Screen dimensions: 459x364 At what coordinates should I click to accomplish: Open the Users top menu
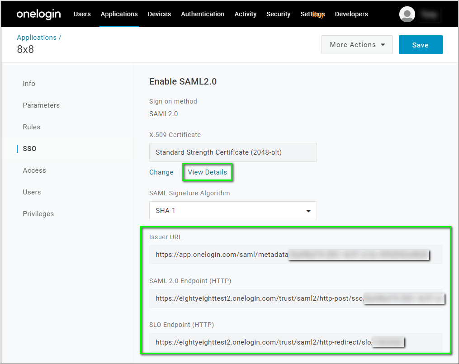(82, 14)
